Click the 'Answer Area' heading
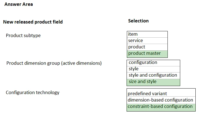Viewport: 207px width, 114px height. click(x=19, y=4)
